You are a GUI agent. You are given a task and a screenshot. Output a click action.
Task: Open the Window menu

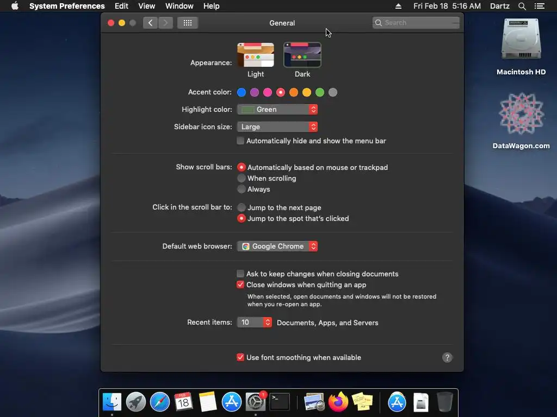180,6
